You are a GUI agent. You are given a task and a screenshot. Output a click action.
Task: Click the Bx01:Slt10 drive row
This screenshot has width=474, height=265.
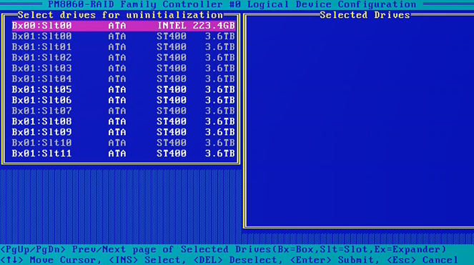pyautogui.click(x=124, y=143)
